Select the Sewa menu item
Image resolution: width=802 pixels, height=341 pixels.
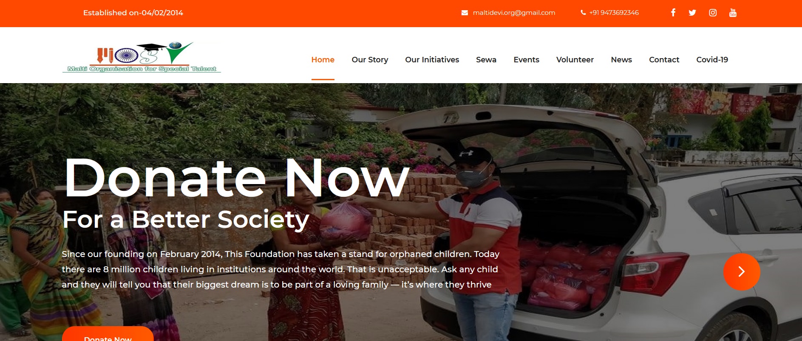pyautogui.click(x=486, y=60)
